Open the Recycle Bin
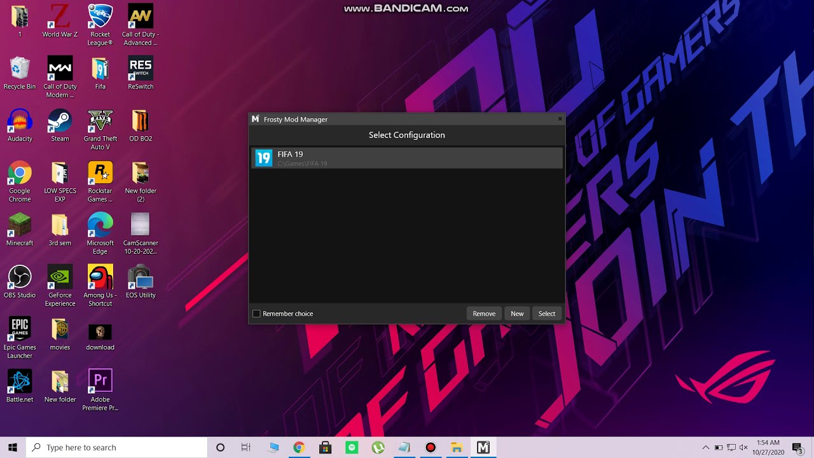The height and width of the screenshot is (458, 814). [20, 74]
